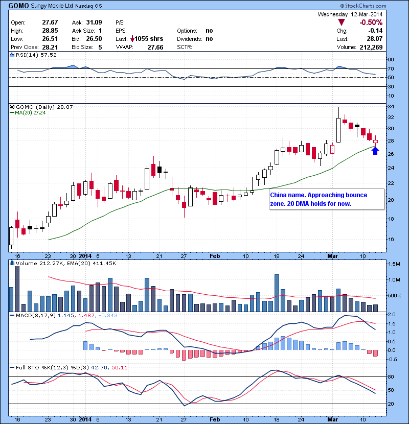Click the candlestick icon beside GOMO (Daily)

point(12,107)
